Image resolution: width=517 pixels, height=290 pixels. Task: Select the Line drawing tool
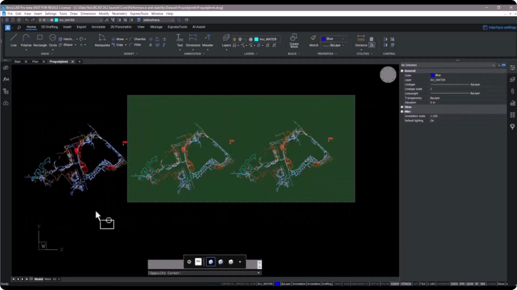pyautogui.click(x=14, y=40)
